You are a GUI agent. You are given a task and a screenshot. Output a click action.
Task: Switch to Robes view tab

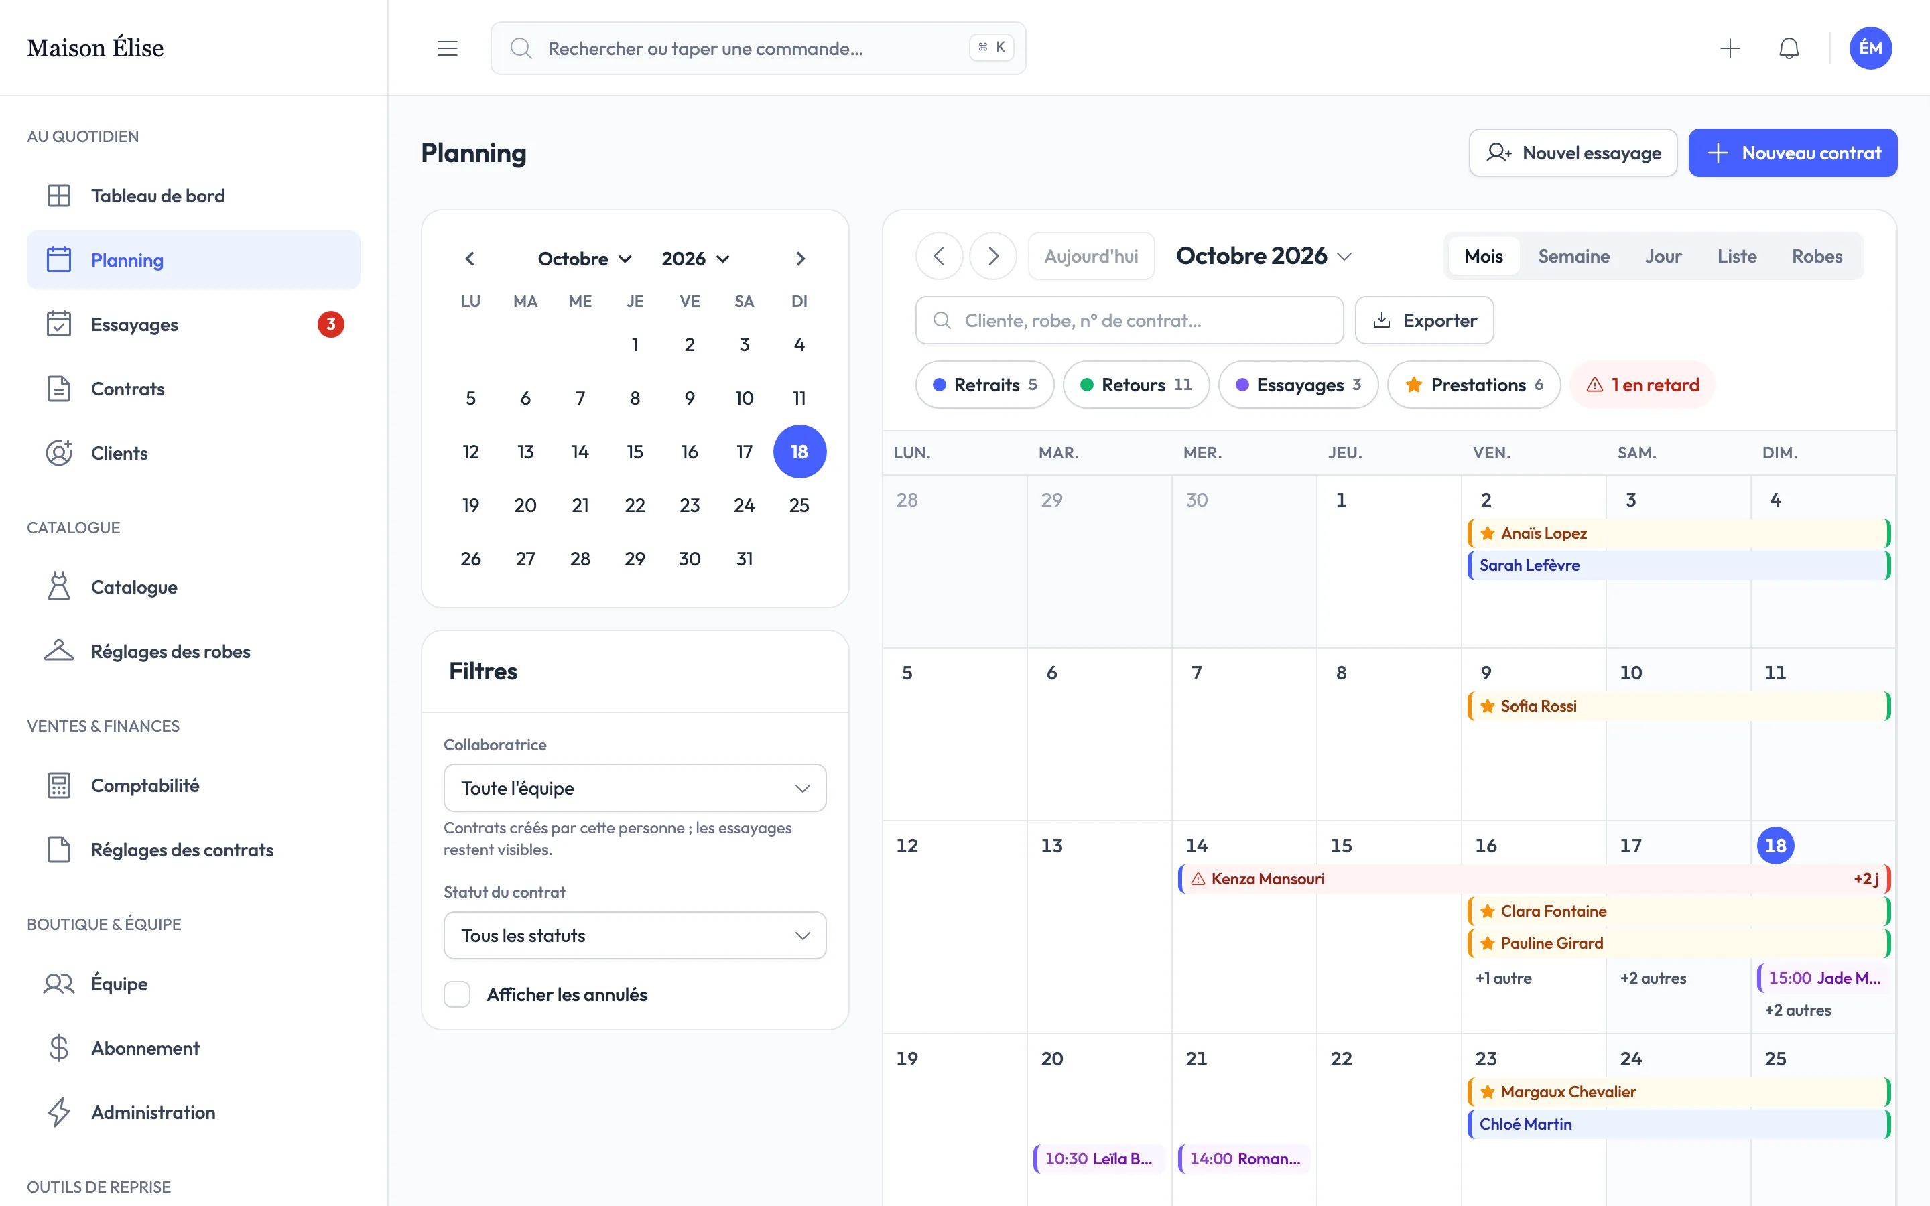coord(1817,256)
